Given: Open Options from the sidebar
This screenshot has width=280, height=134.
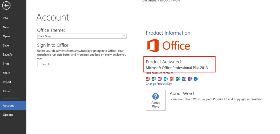Looking at the screenshot, I should [13, 115].
